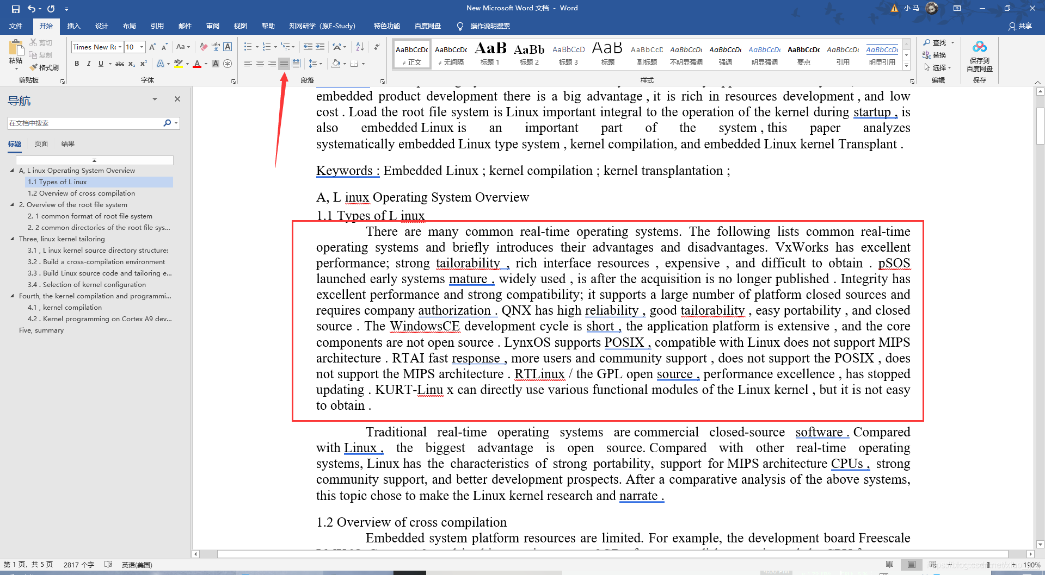Apply the yellow text highlight color

click(x=178, y=64)
